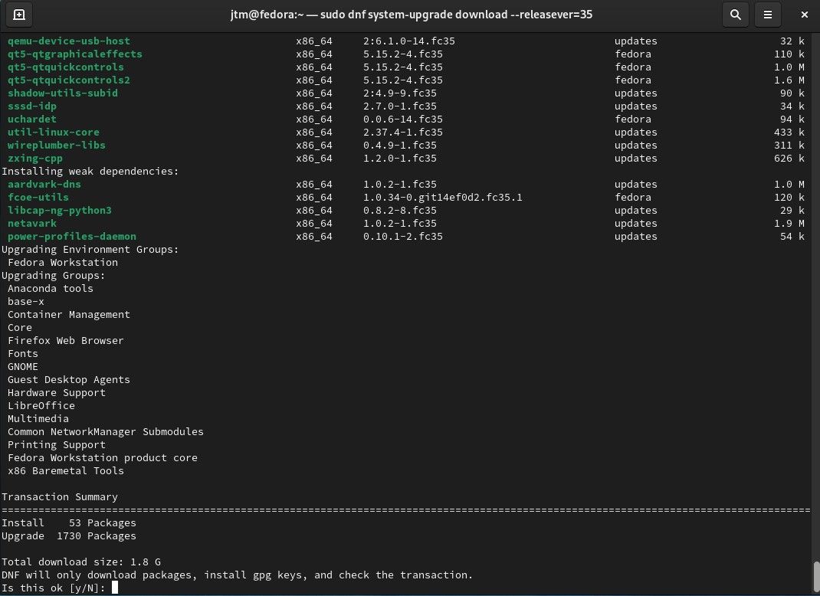The width and height of the screenshot is (820, 596).
Task: Click the qemu-device-usb-host package name
Action: 68,41
